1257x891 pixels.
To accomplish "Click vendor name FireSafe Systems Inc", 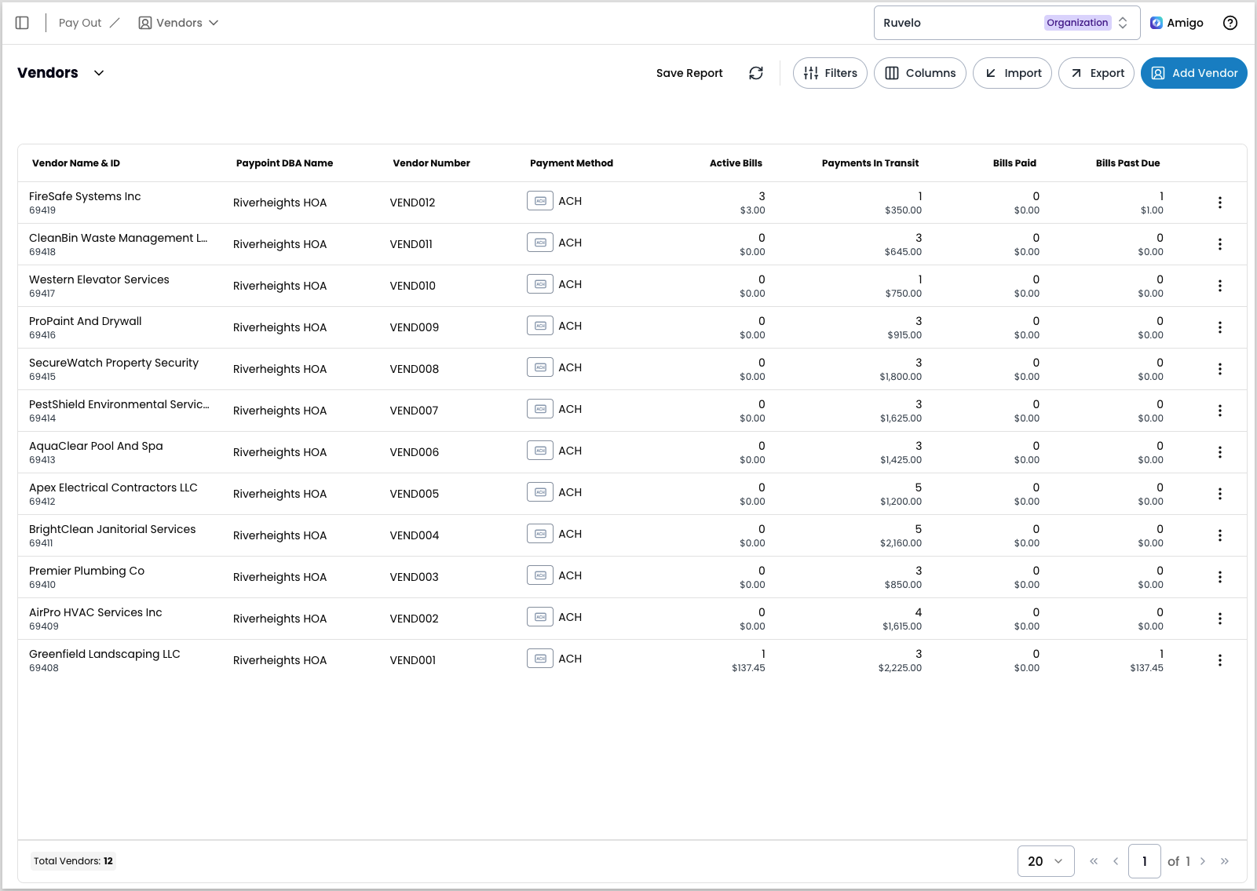I will click(x=85, y=196).
